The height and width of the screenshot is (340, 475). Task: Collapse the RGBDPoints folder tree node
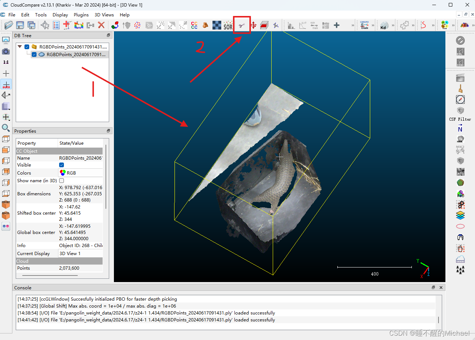pos(20,47)
